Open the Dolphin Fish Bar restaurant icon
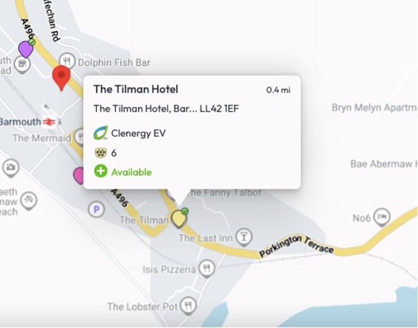The width and height of the screenshot is (418, 328). 67,61
